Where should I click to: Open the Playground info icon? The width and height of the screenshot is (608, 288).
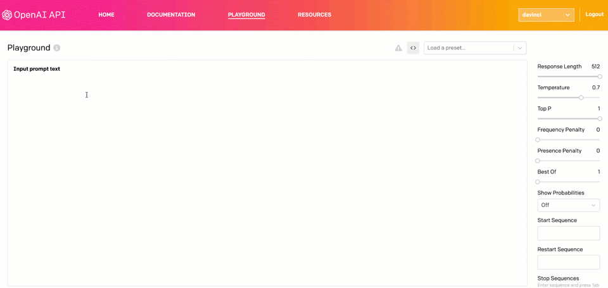57,48
